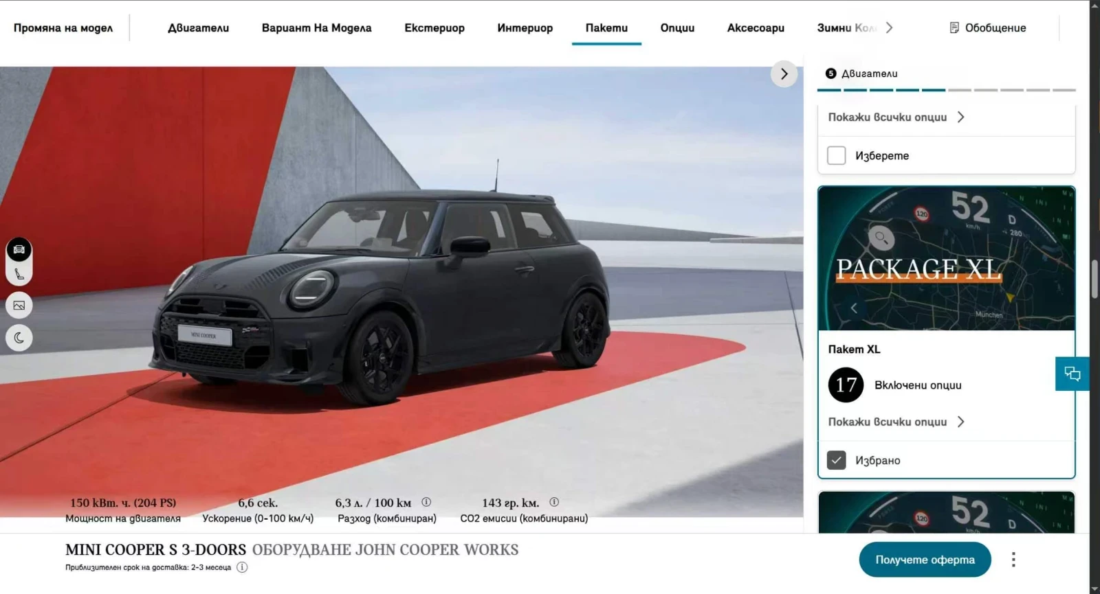
Task: Select the exterior car view icon
Action: 19,250
